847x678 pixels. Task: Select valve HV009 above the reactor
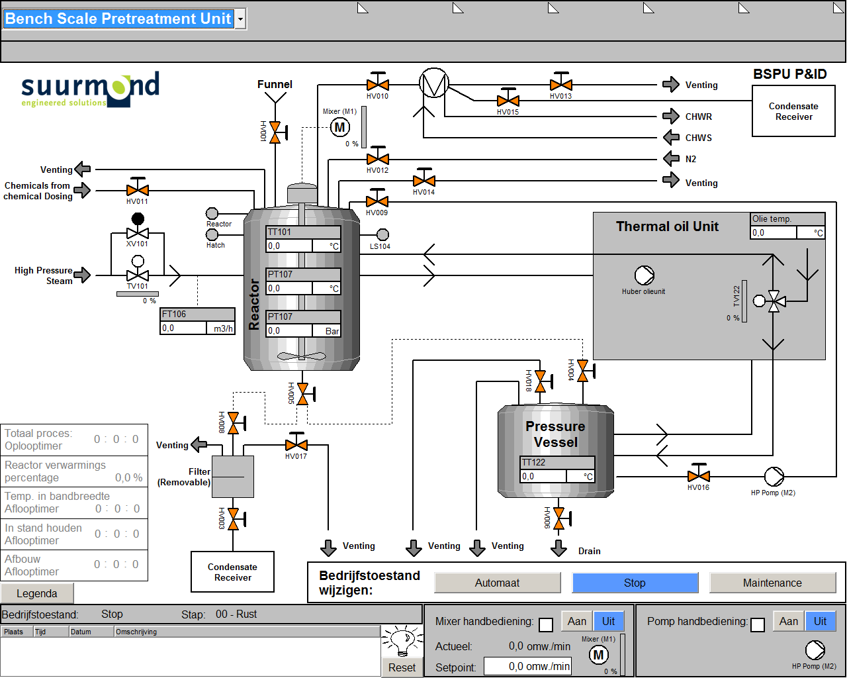click(x=377, y=200)
